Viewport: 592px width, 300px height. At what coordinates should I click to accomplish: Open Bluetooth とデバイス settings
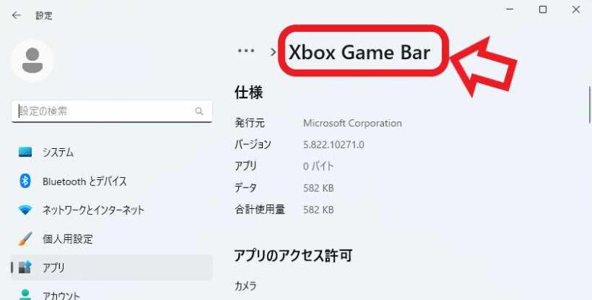click(x=84, y=181)
